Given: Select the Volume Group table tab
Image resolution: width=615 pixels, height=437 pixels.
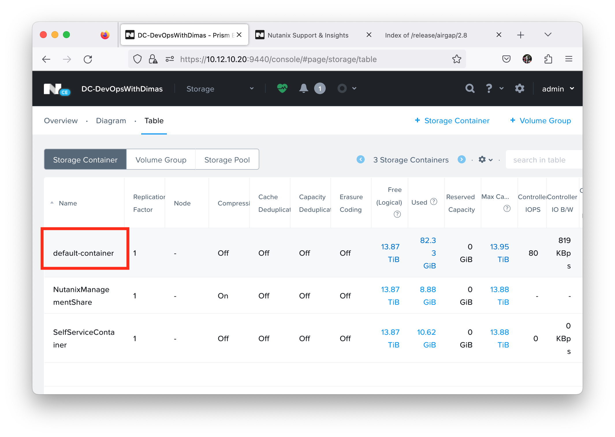Looking at the screenshot, I should pos(161,160).
